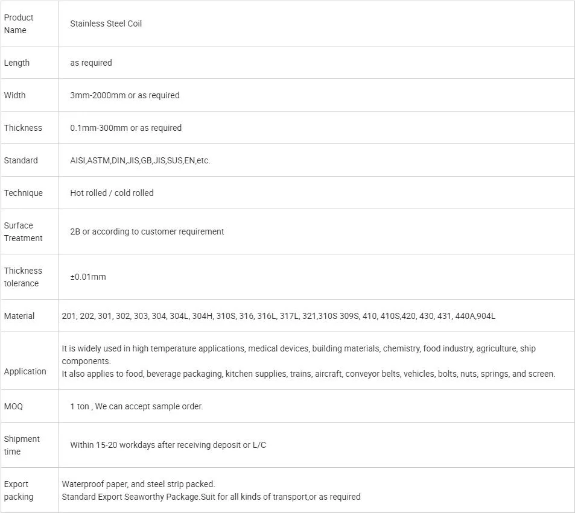
Task: Click the 'Within 15-20 workdays' shipment text
Action: click(x=168, y=445)
